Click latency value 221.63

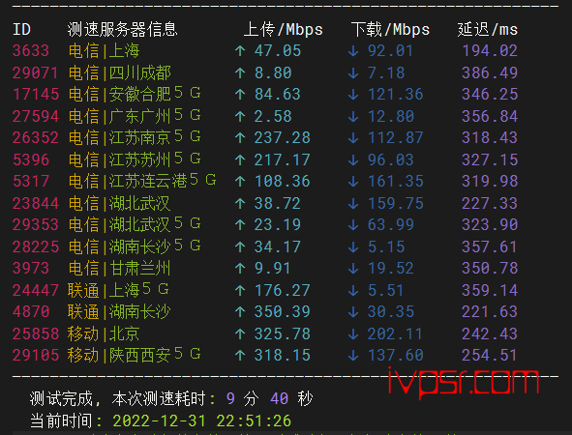click(x=490, y=311)
